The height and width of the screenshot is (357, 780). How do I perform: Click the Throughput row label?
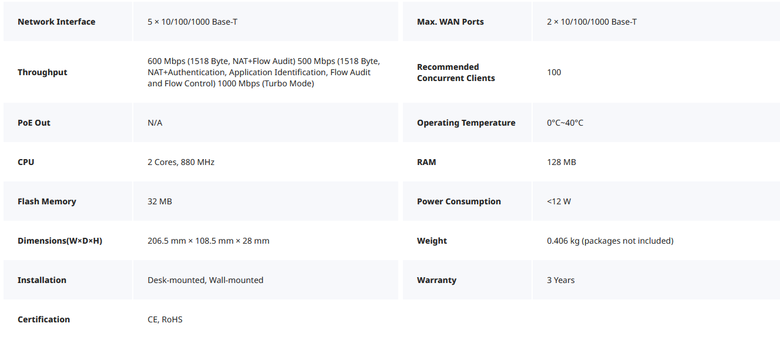tap(42, 72)
